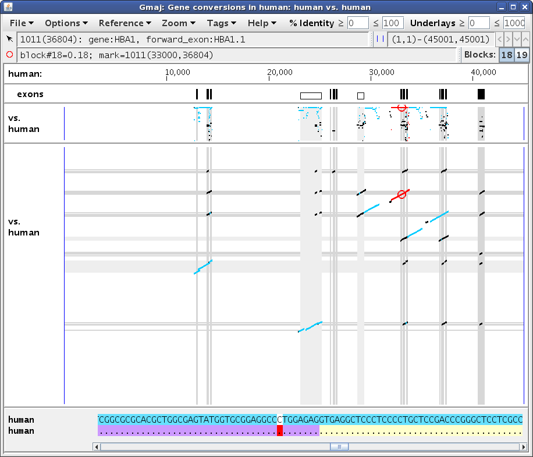Click right arrow of sequence scrollbar
The image size is (533, 457).
tap(524, 447)
